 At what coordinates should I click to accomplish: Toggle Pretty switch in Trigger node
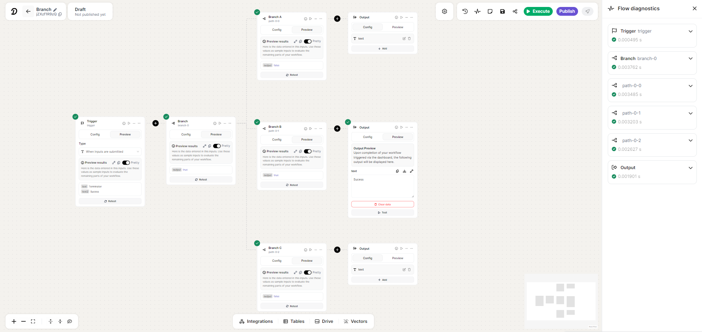[x=126, y=163]
